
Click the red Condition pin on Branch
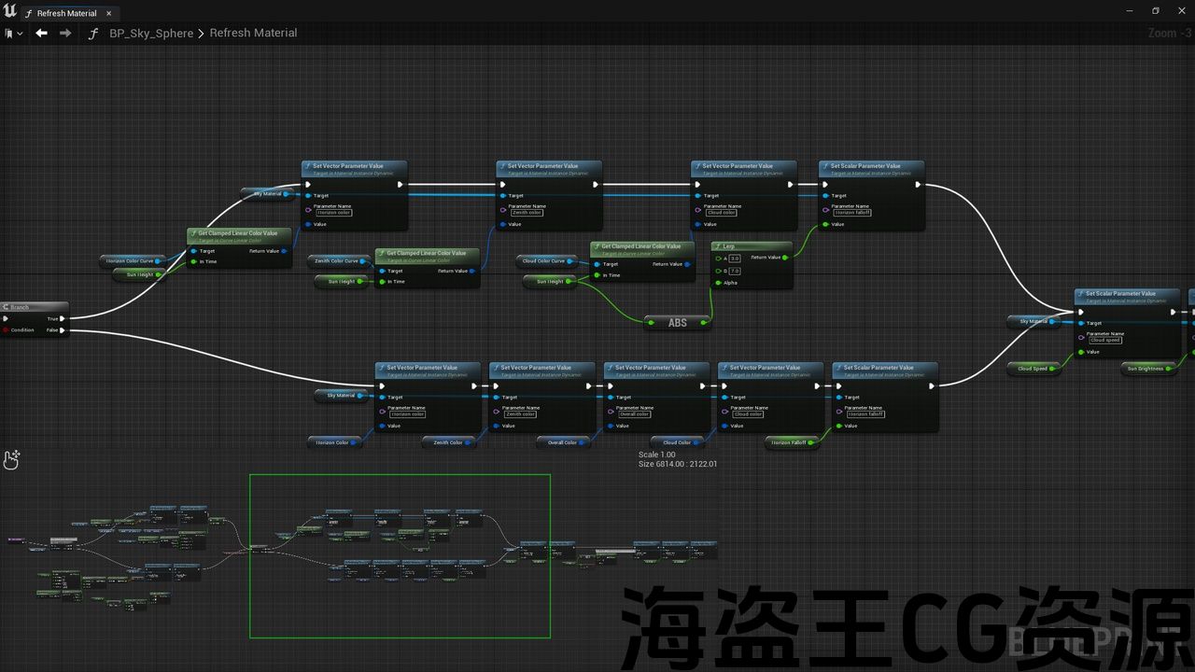click(6, 329)
